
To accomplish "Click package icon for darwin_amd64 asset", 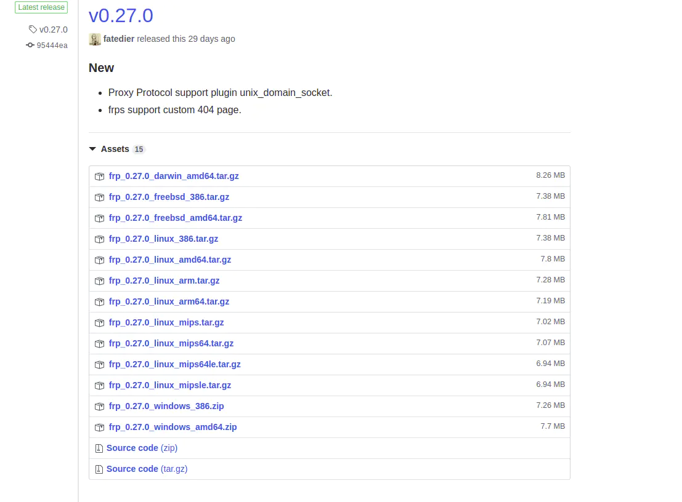I will pos(100,177).
